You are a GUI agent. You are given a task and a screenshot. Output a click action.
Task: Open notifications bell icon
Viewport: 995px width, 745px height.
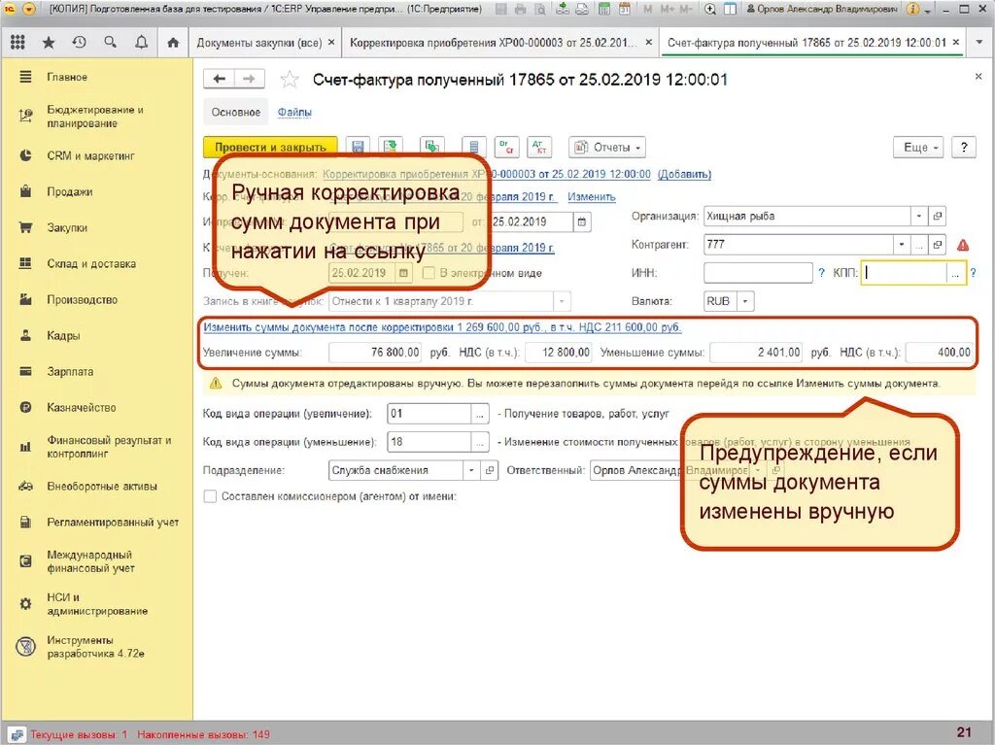click(142, 43)
